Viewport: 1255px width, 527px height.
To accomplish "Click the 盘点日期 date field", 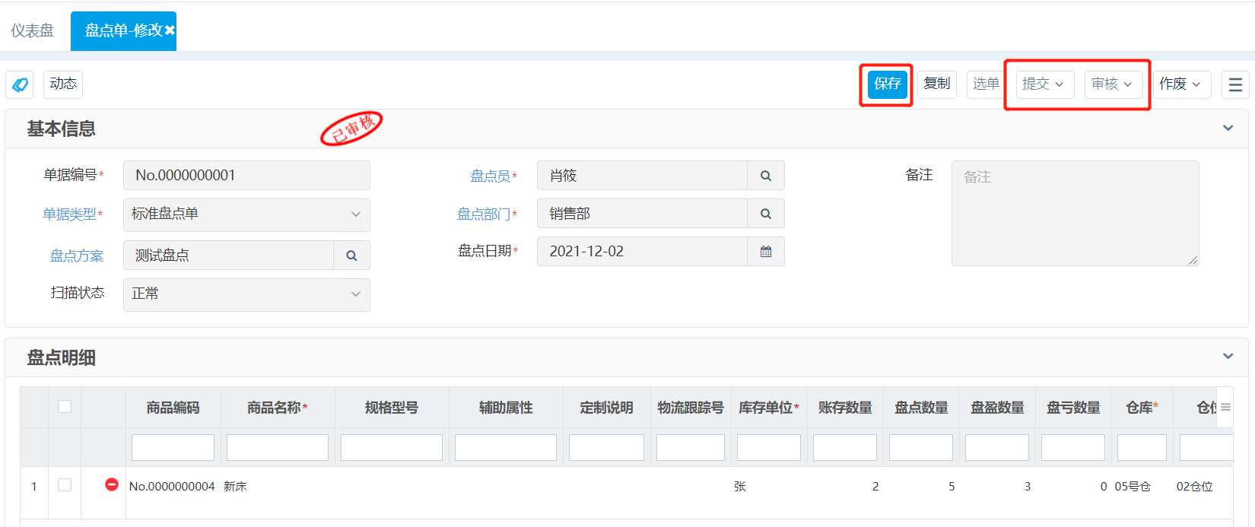I will click(642, 252).
